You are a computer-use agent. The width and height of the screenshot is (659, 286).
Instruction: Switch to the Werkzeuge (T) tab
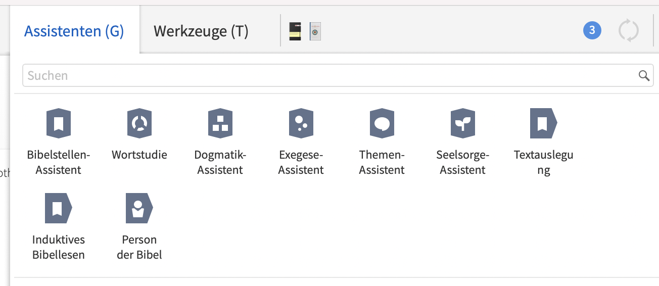click(x=201, y=31)
